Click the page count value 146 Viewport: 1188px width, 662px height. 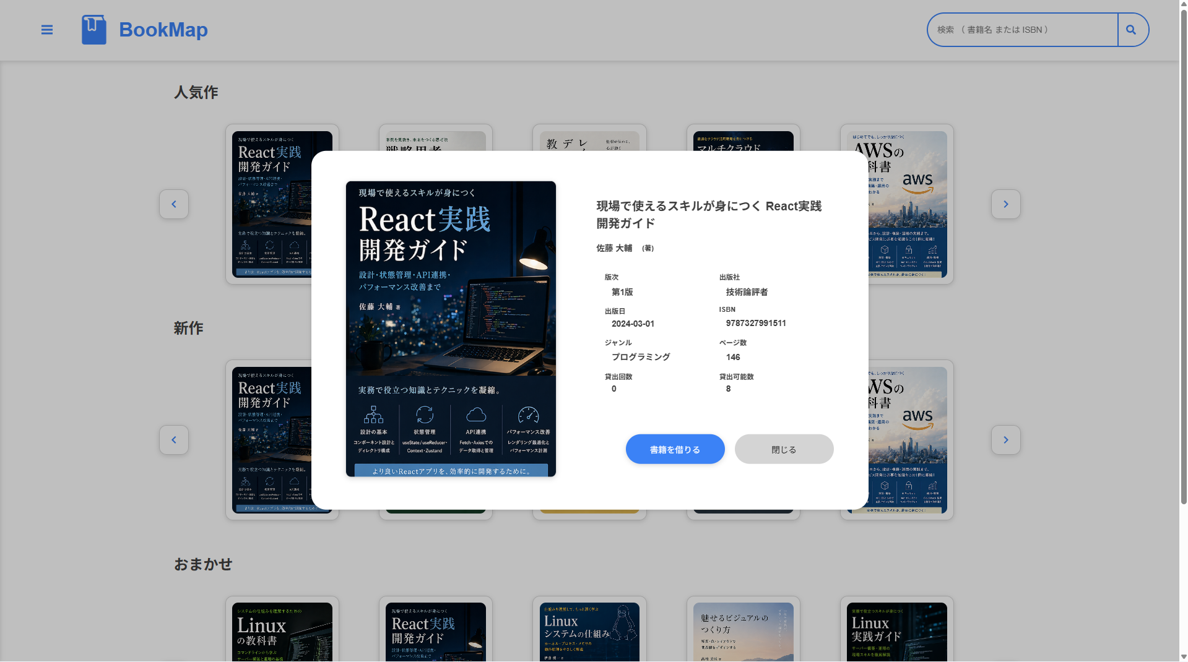tap(733, 357)
